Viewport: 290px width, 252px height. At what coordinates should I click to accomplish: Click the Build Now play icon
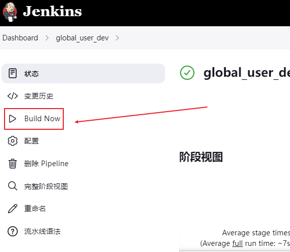13,119
